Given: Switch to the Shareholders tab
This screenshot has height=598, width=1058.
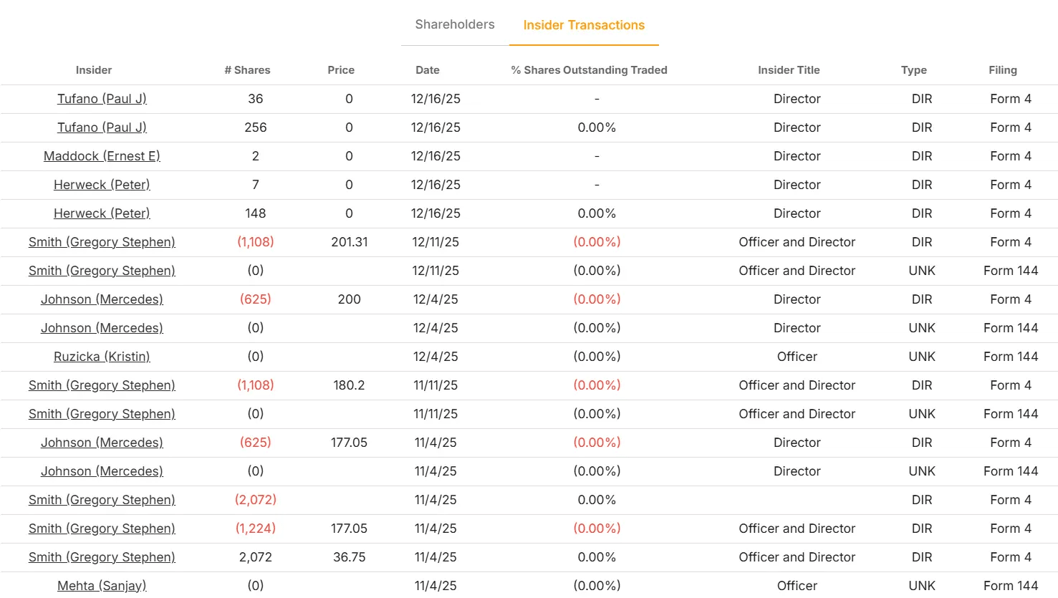Looking at the screenshot, I should click(x=455, y=24).
